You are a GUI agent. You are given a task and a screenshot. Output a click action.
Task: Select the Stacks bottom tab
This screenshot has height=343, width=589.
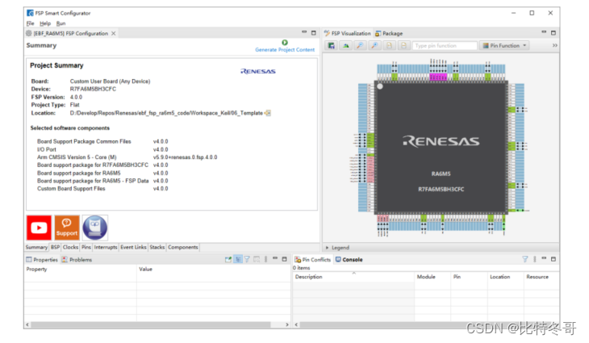pyautogui.click(x=157, y=247)
